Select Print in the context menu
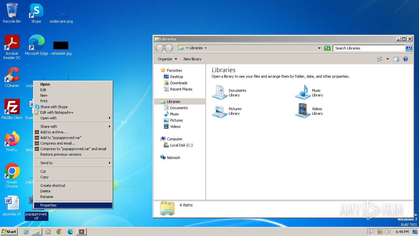The image size is (419, 236). coord(73,101)
